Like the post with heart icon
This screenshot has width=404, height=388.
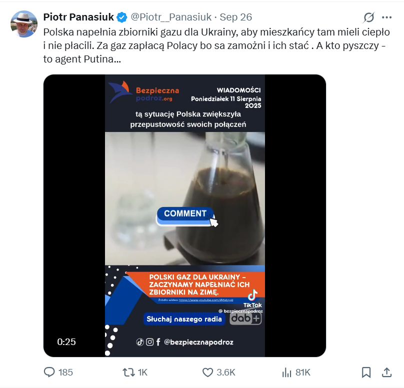click(207, 372)
